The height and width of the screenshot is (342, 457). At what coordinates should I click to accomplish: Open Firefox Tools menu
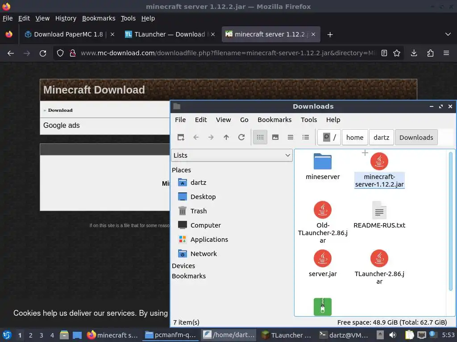pos(128,18)
